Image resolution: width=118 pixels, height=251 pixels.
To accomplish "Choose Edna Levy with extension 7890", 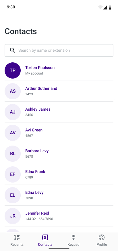I will pos(59,195).
